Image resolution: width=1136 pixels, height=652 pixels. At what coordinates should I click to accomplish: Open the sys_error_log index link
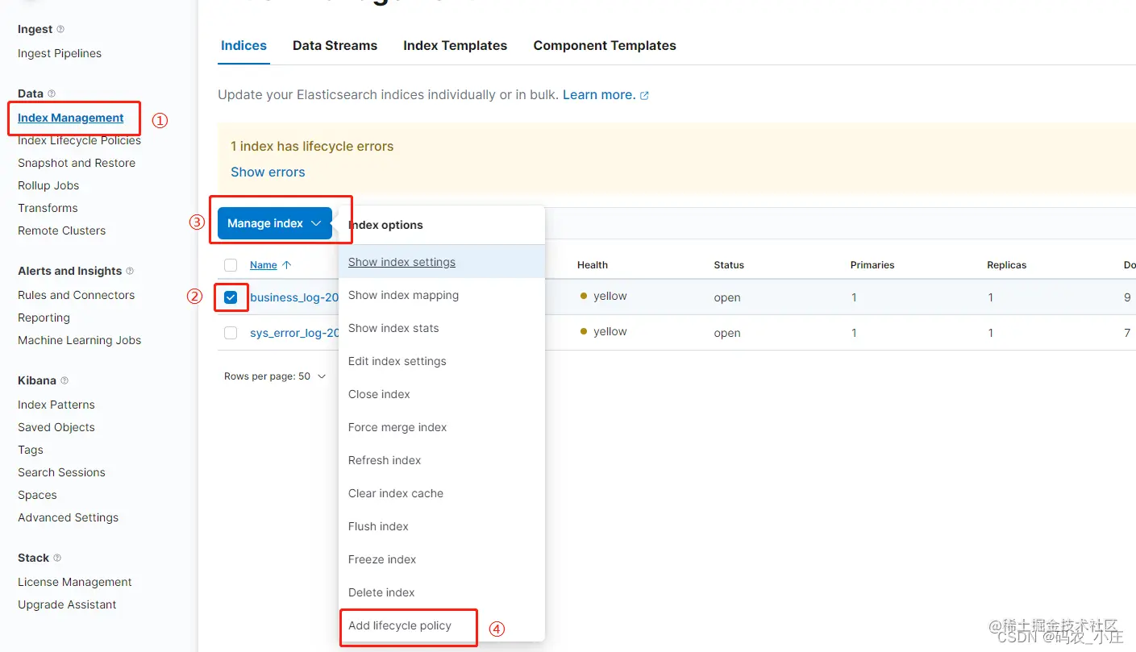tap(294, 333)
